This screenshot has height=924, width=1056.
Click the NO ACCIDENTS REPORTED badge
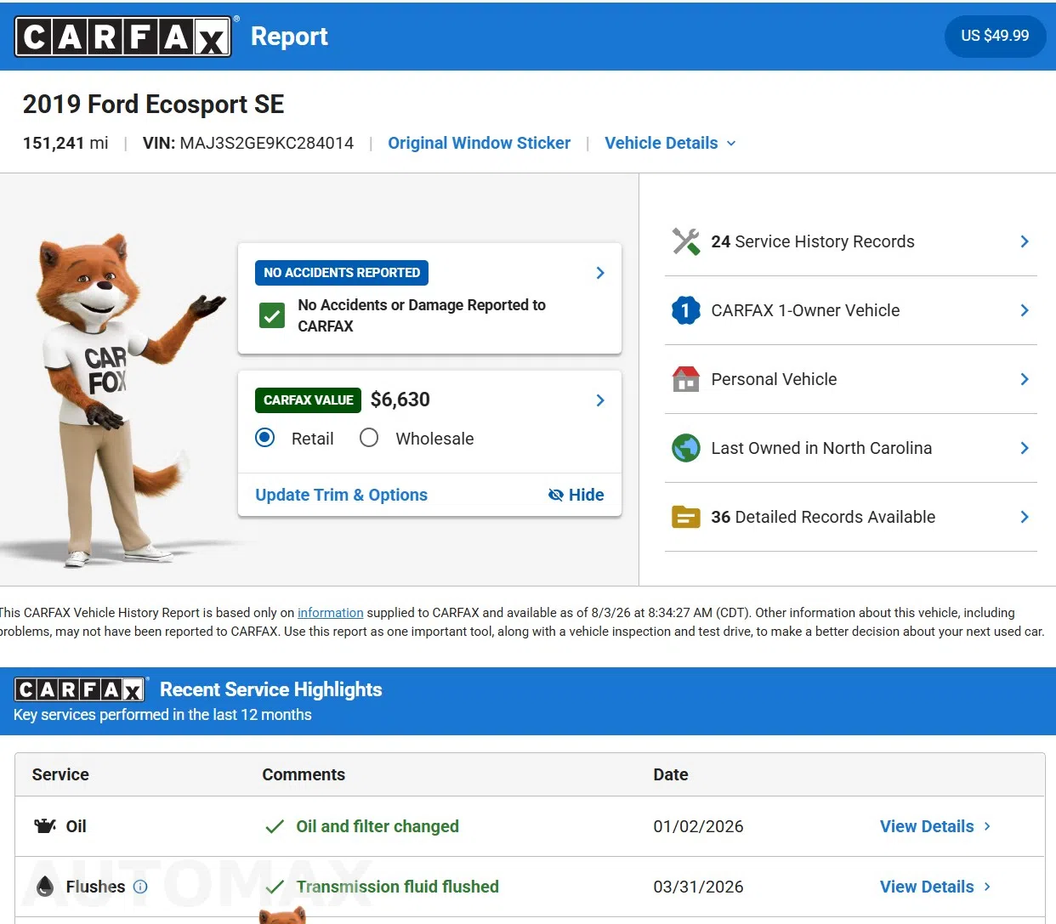342,273
